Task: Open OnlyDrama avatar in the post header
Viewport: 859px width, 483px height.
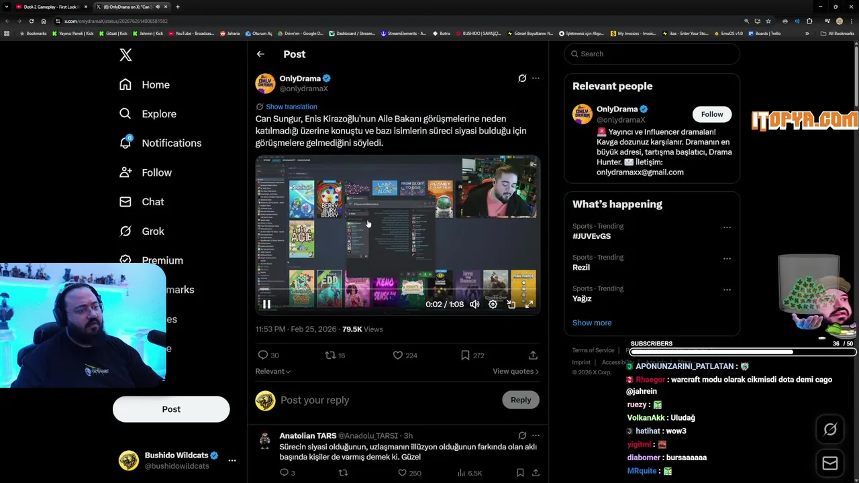Action: [x=265, y=83]
